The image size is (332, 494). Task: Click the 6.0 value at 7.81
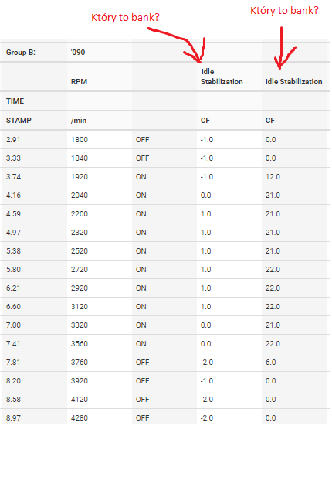[x=271, y=363]
